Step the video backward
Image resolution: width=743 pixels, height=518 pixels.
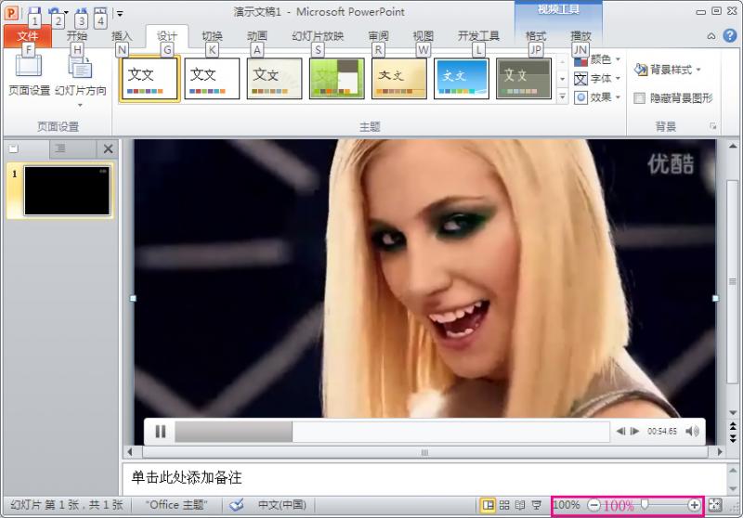pos(620,431)
